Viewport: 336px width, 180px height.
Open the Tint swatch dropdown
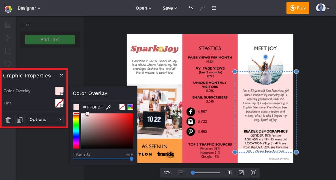coord(59,103)
